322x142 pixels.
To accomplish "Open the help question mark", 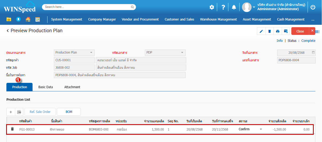I will (x=223, y=7).
